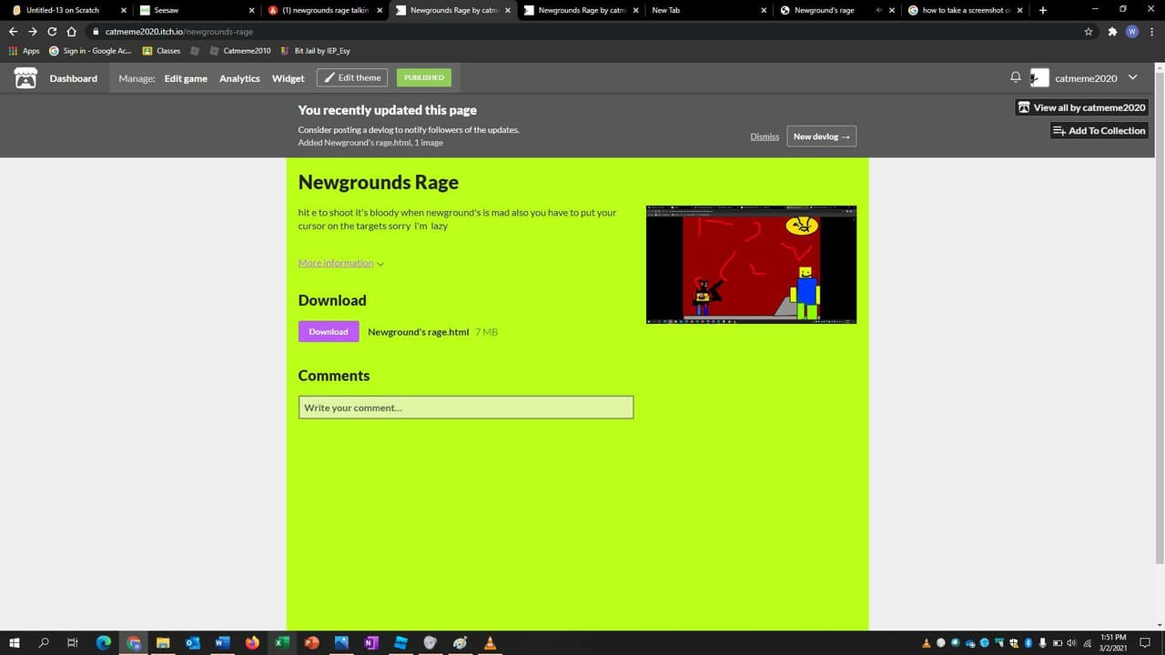
Task: Click the green PUBLISHED status button
Action: coord(424,77)
